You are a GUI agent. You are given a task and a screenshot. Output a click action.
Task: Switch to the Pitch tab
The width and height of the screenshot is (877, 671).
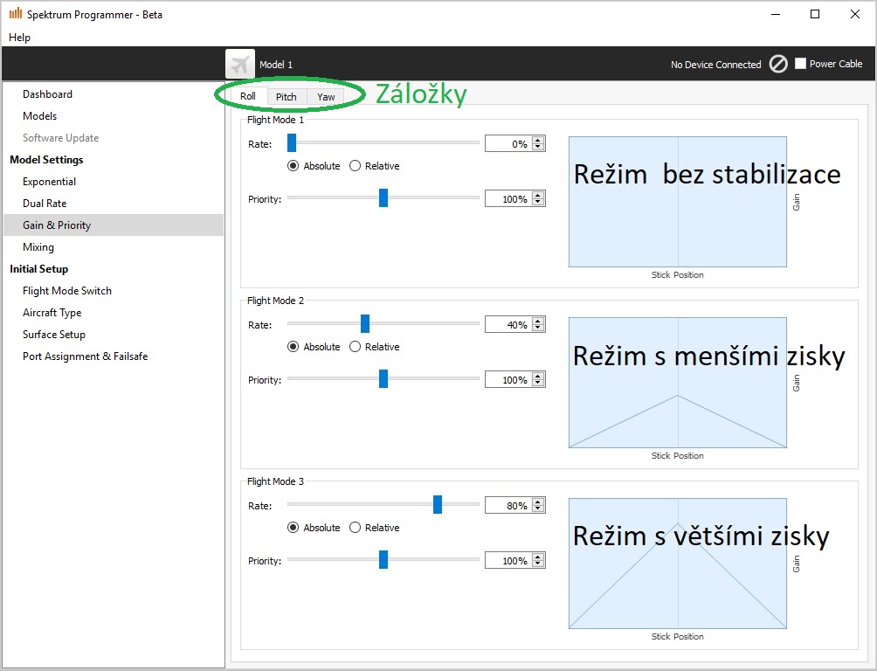tap(286, 97)
